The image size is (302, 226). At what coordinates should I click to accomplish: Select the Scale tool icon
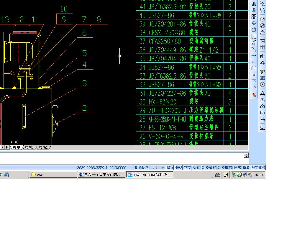click(254, 36)
